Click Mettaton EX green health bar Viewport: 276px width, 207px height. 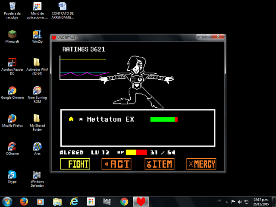click(x=164, y=119)
